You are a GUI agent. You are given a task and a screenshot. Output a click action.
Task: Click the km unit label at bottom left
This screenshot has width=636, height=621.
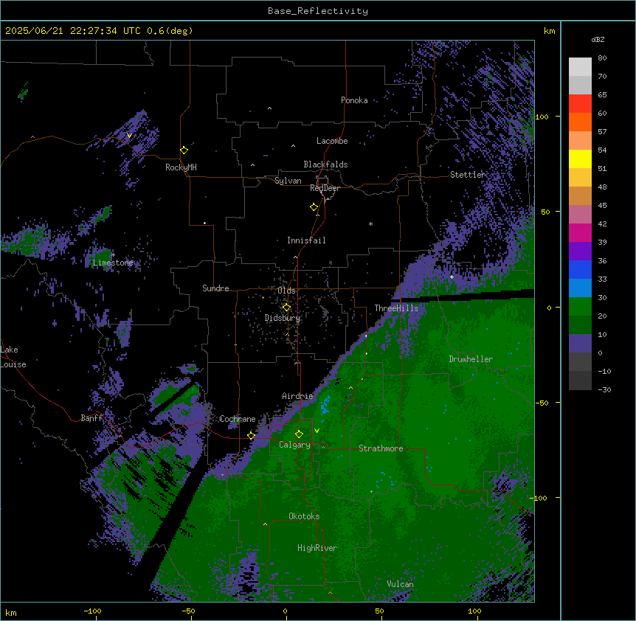(10, 612)
